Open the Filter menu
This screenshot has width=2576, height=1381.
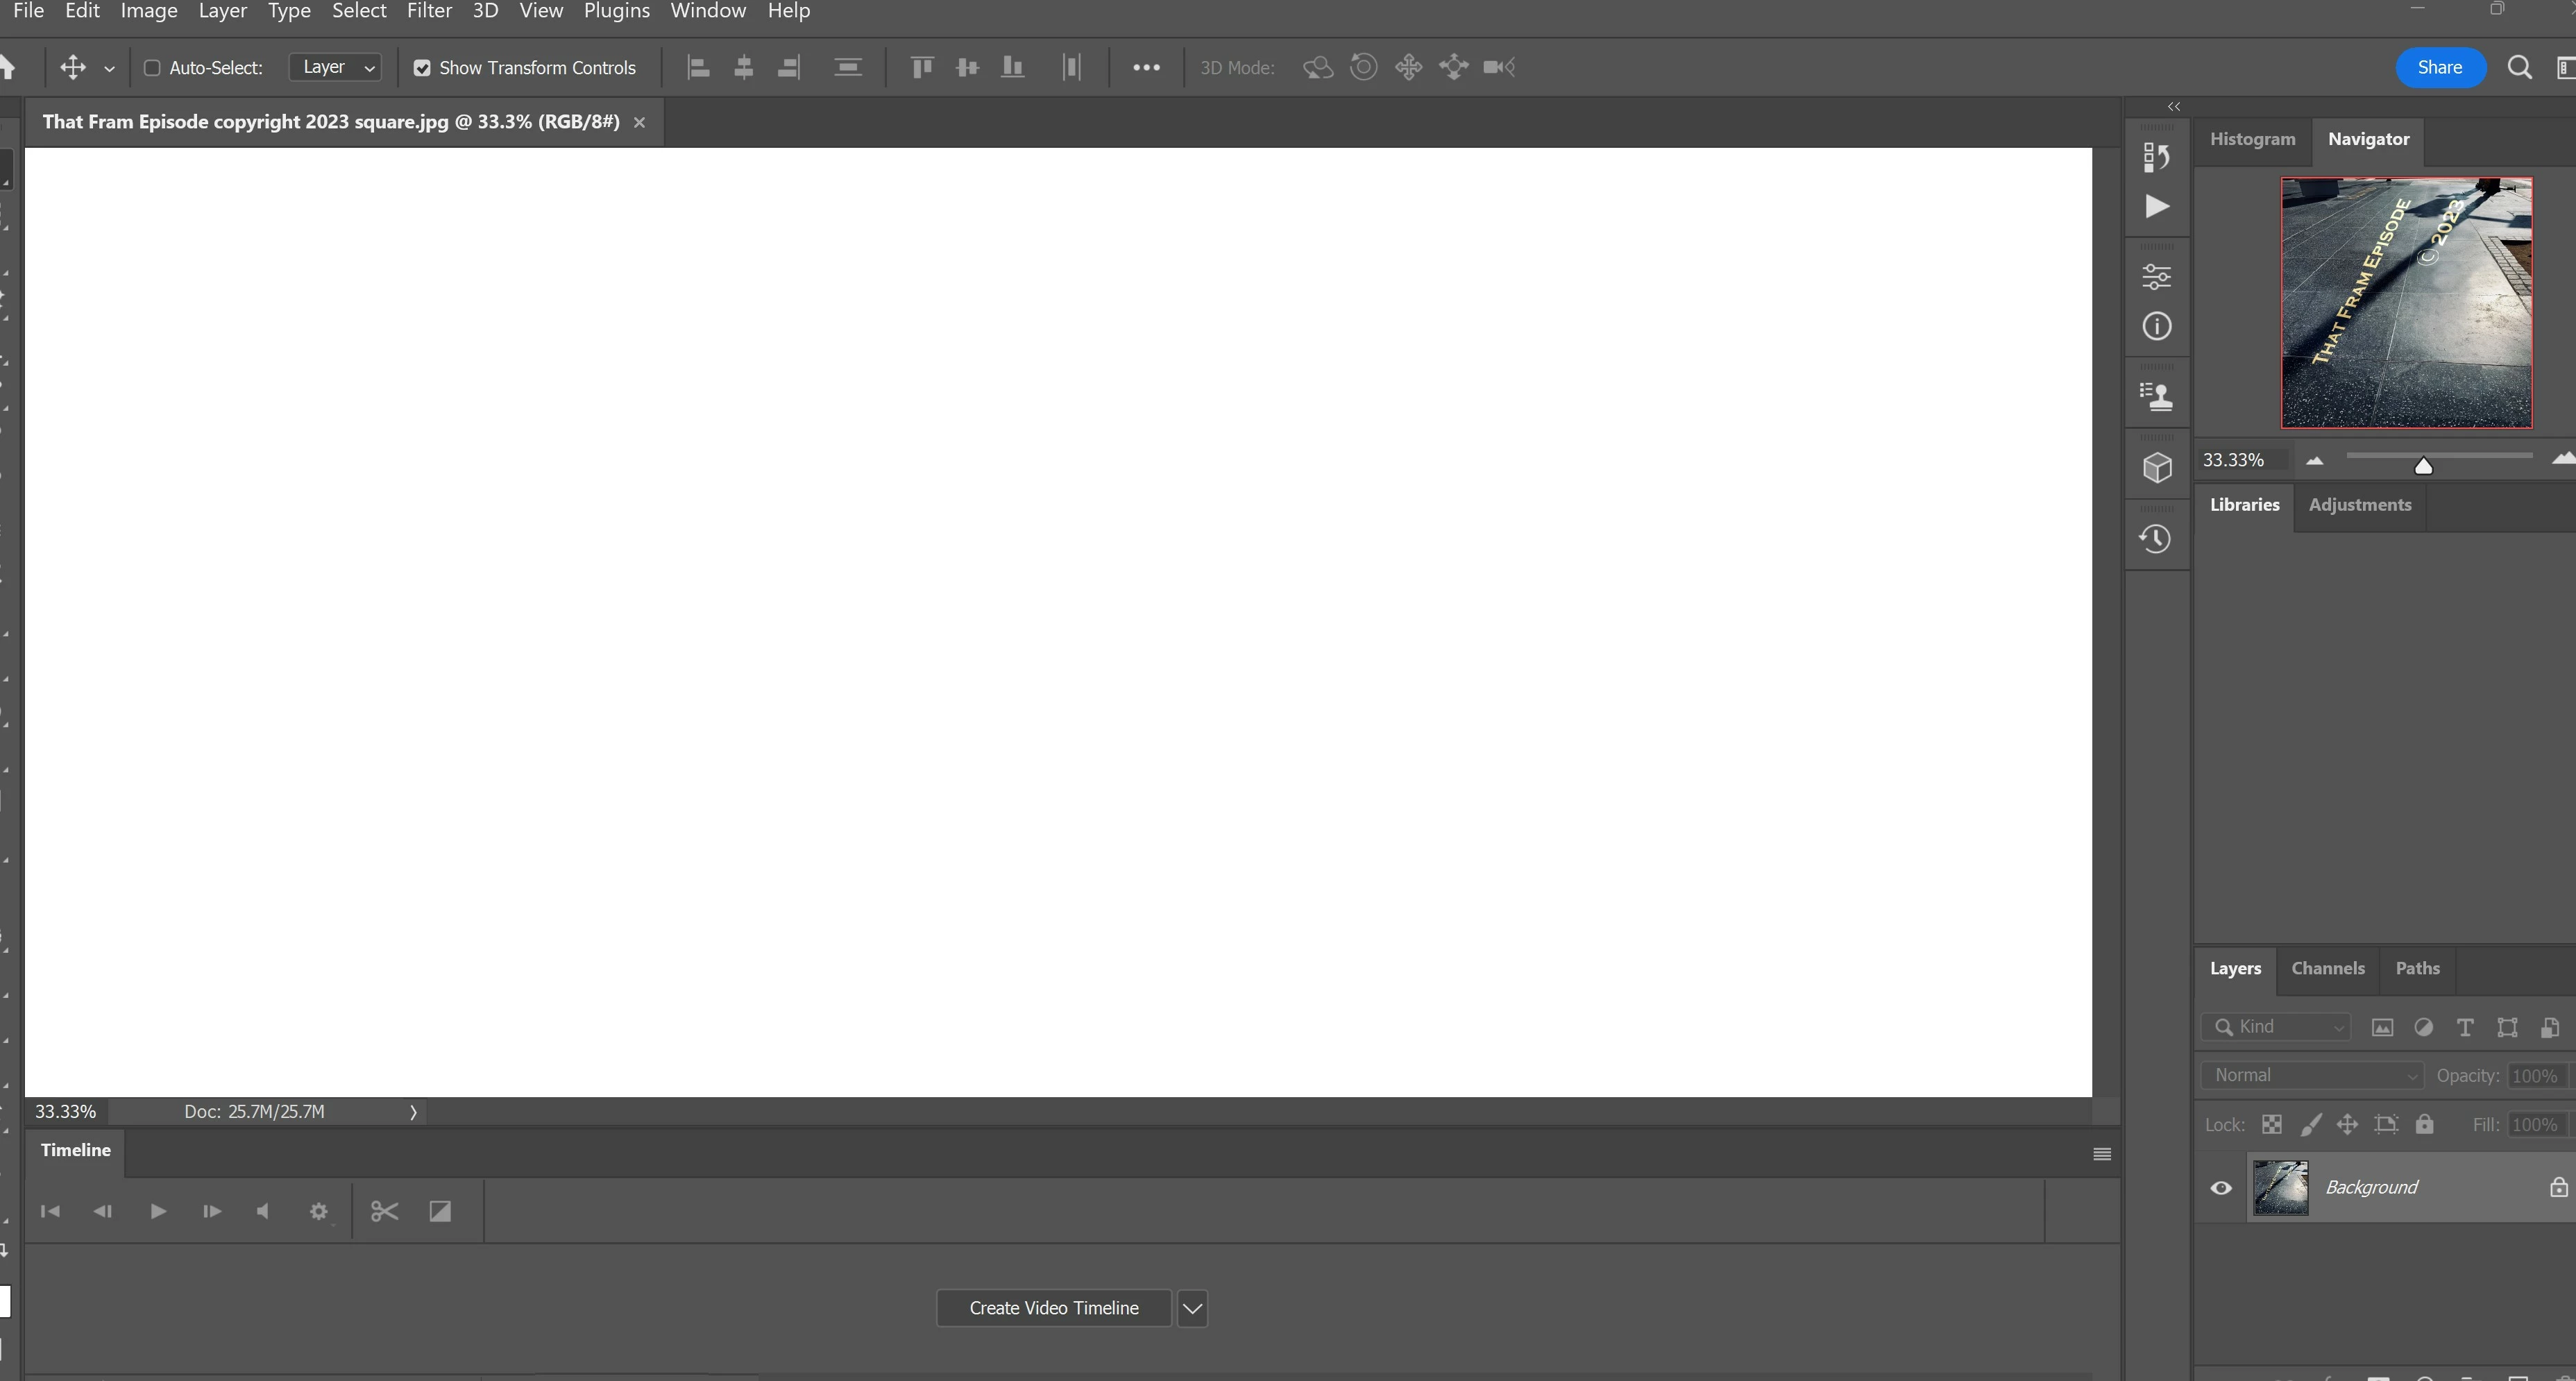pyautogui.click(x=428, y=11)
